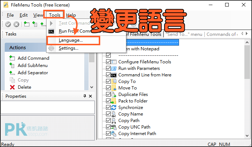Click the red X Delete icon

tap(12, 87)
